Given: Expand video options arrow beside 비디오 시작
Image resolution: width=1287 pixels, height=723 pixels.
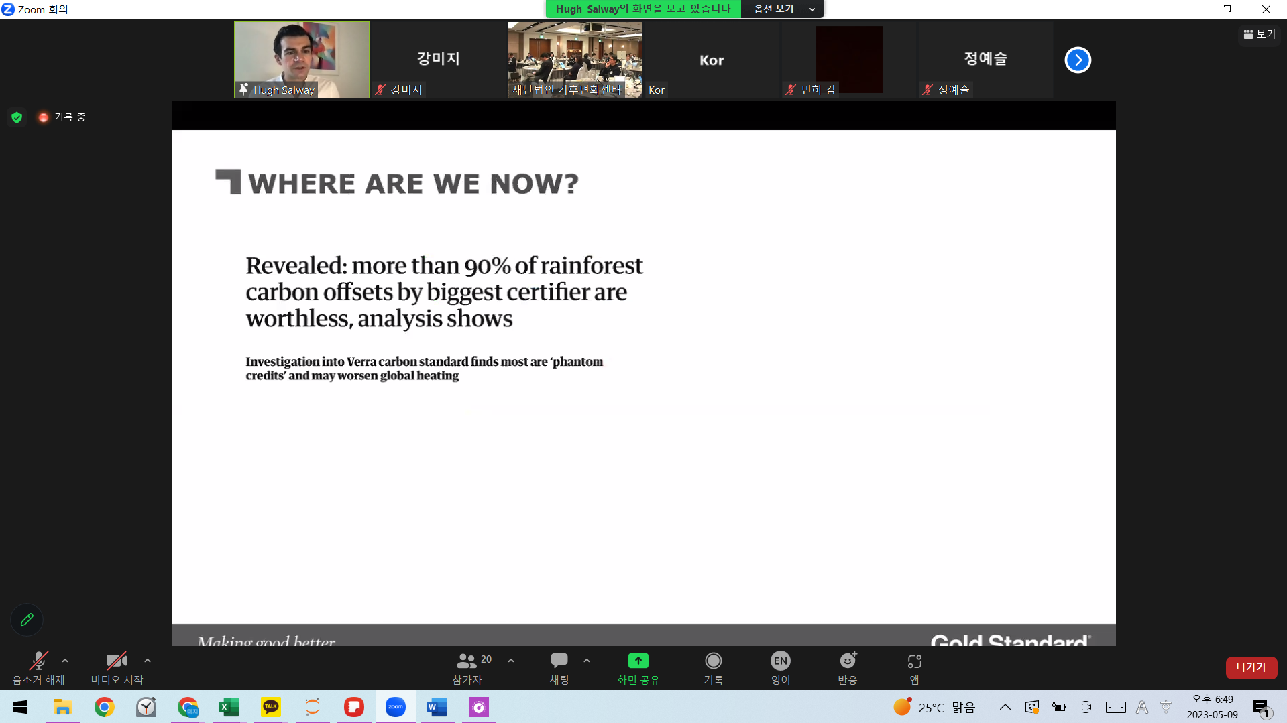Looking at the screenshot, I should tap(148, 661).
